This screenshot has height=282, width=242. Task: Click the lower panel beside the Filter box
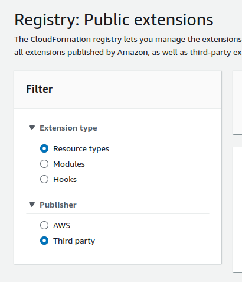[x=237, y=209]
